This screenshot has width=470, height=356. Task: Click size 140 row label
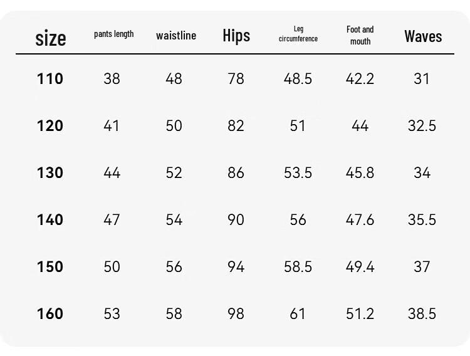tap(50, 219)
